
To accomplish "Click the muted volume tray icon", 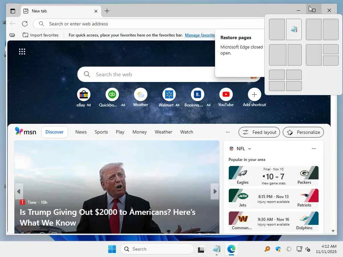I will 308,249.
